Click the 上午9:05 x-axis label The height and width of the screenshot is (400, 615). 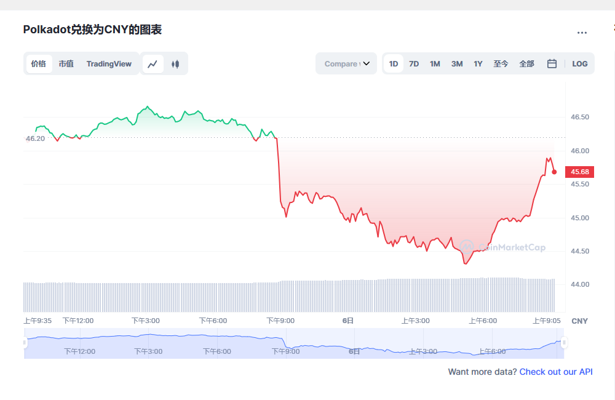[x=547, y=321]
